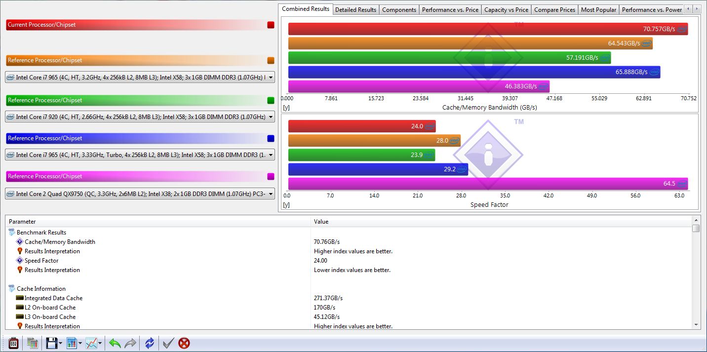Click the Cache Information row icon
The width and height of the screenshot is (707, 352).
12,289
